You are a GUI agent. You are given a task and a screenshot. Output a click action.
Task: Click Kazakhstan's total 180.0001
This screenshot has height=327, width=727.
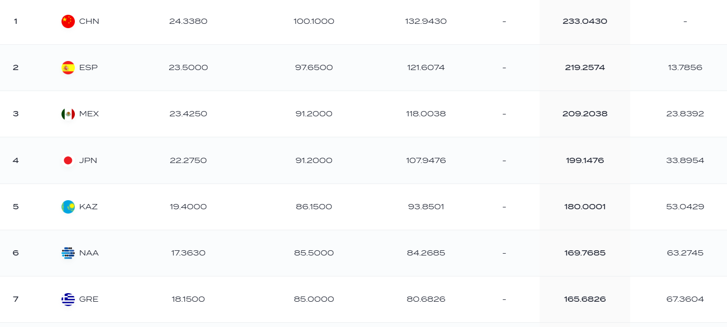(x=585, y=207)
